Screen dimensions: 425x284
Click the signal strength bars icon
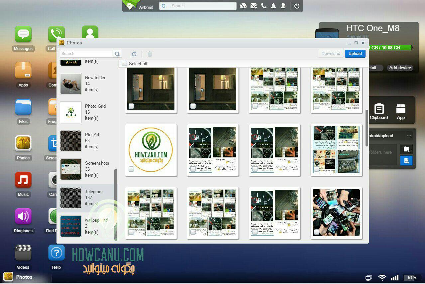point(395,278)
